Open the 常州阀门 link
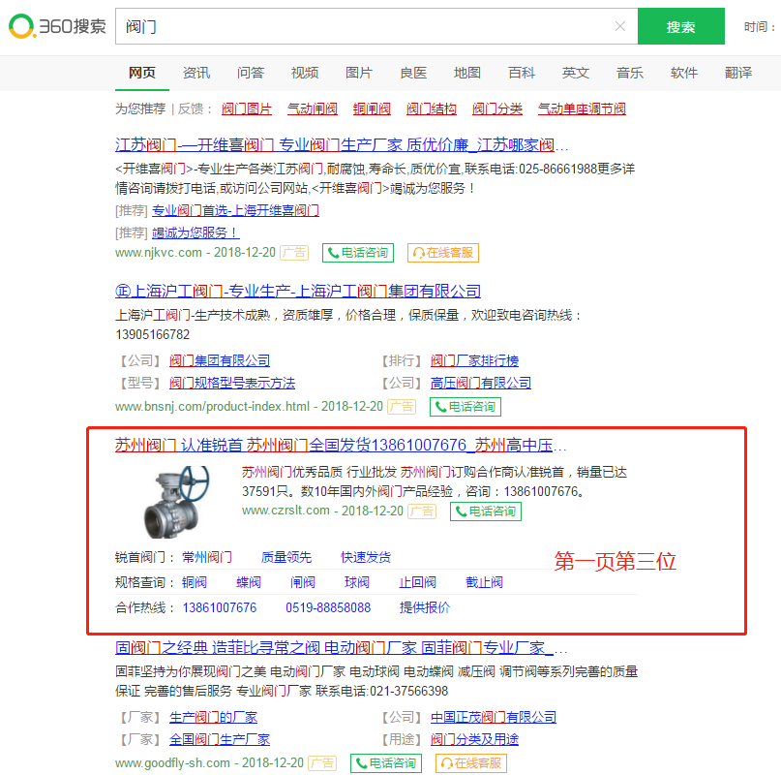The width and height of the screenshot is (781, 775). click(x=207, y=558)
